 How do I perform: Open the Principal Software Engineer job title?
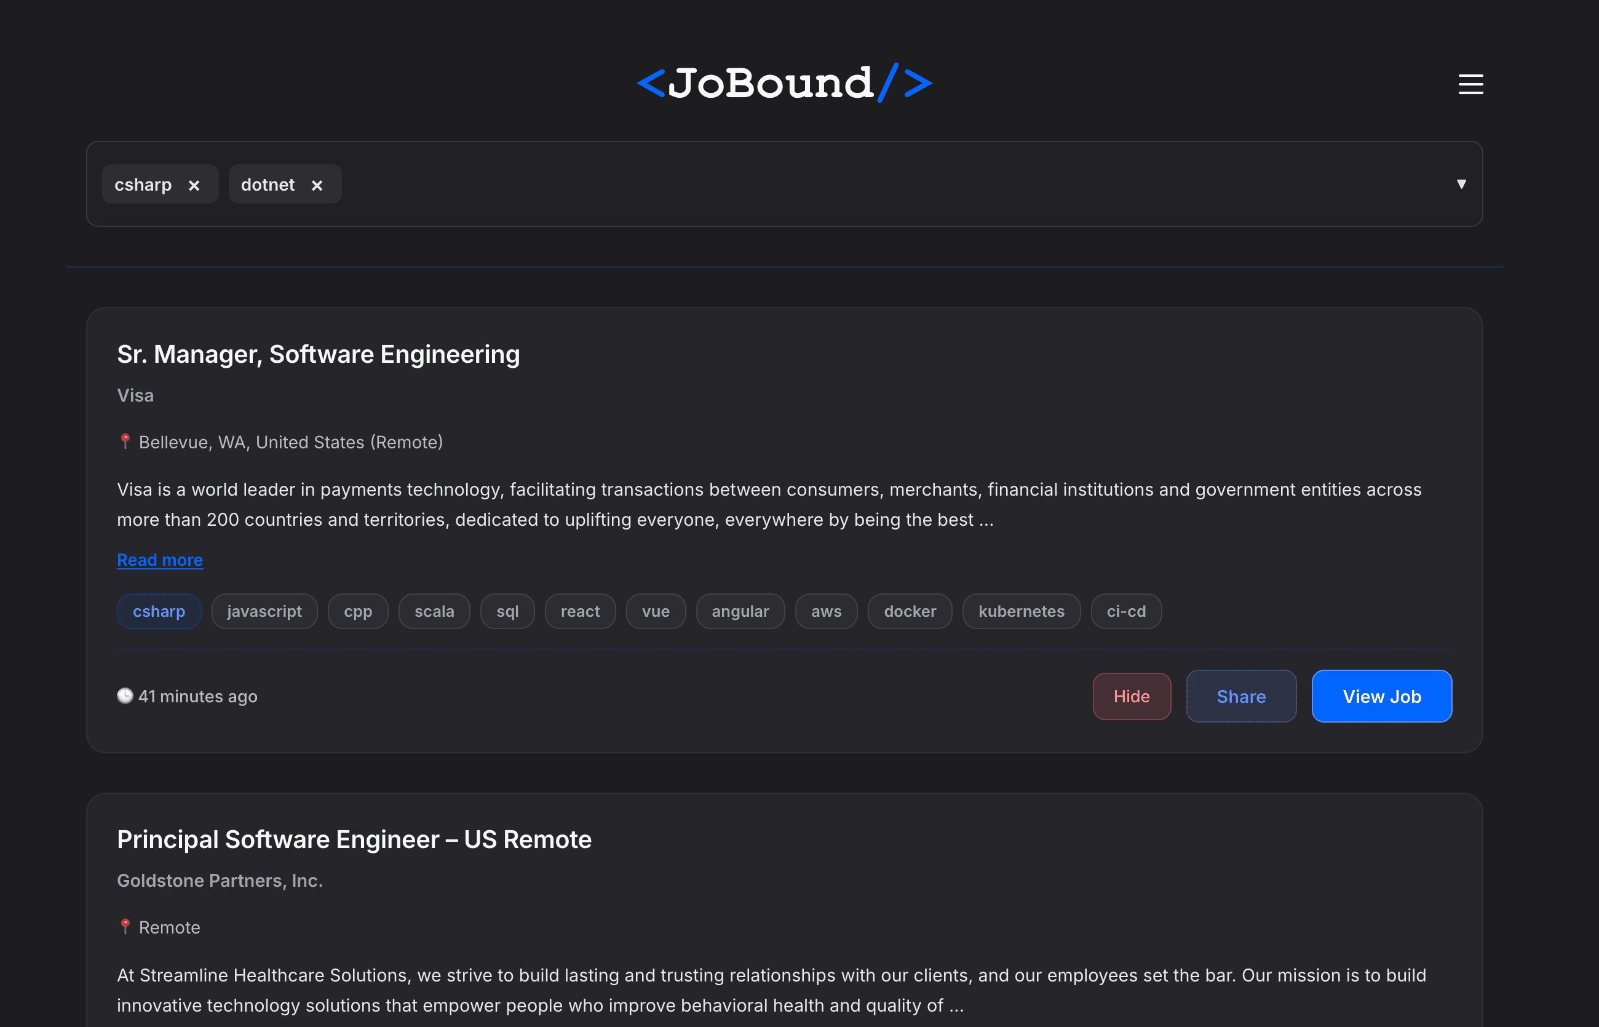354,839
